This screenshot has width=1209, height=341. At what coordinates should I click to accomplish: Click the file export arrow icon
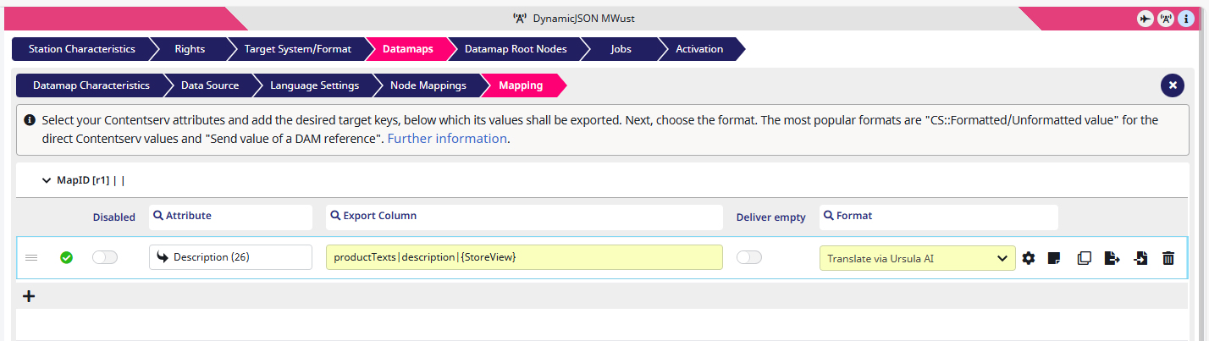(x=1112, y=258)
